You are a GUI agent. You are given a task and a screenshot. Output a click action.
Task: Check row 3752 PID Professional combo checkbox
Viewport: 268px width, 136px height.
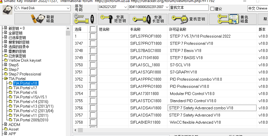pos(93,79)
